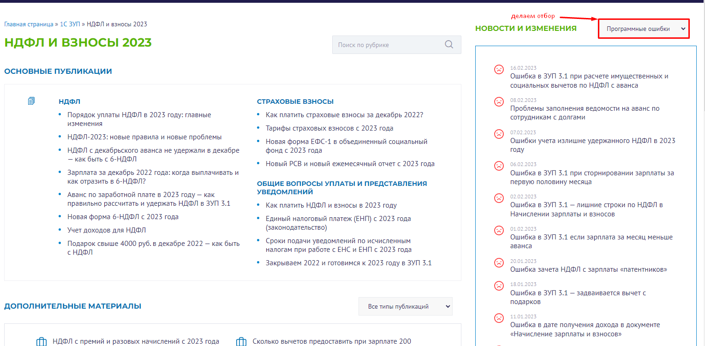
Task: Open Ошибка при расчете имущественных и социальных вычетов
Action: 589,81
